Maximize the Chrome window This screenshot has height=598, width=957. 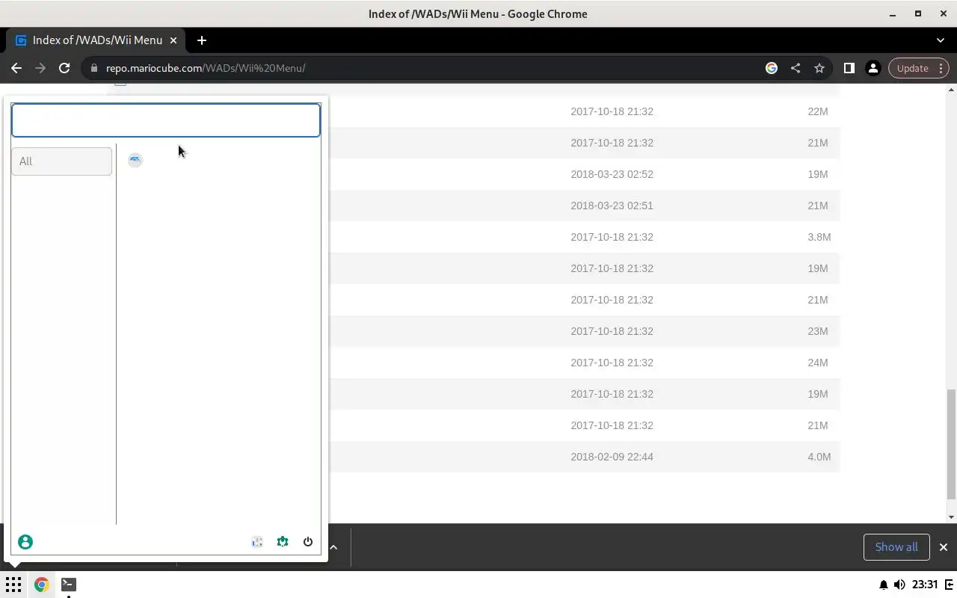[x=918, y=14]
